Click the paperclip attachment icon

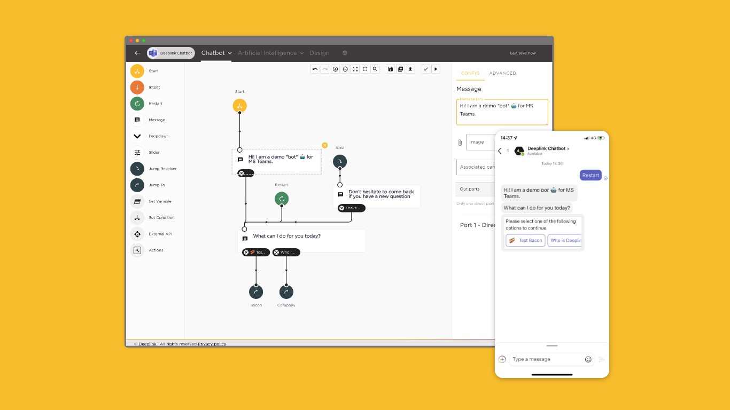(x=460, y=143)
